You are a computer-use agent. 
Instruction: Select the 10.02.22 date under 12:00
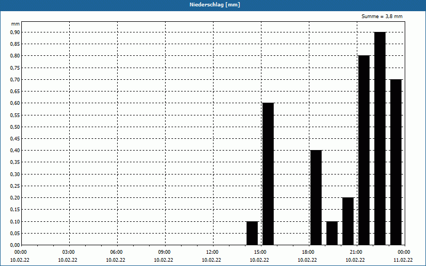211,260
